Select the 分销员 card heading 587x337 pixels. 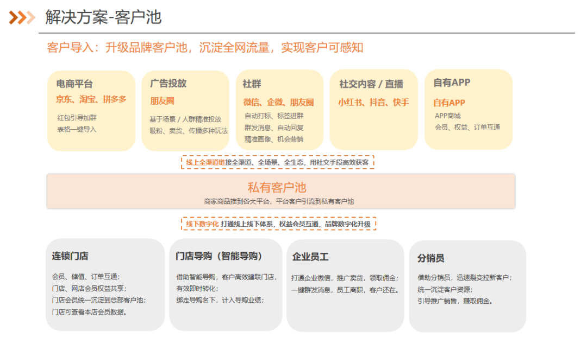point(431,258)
